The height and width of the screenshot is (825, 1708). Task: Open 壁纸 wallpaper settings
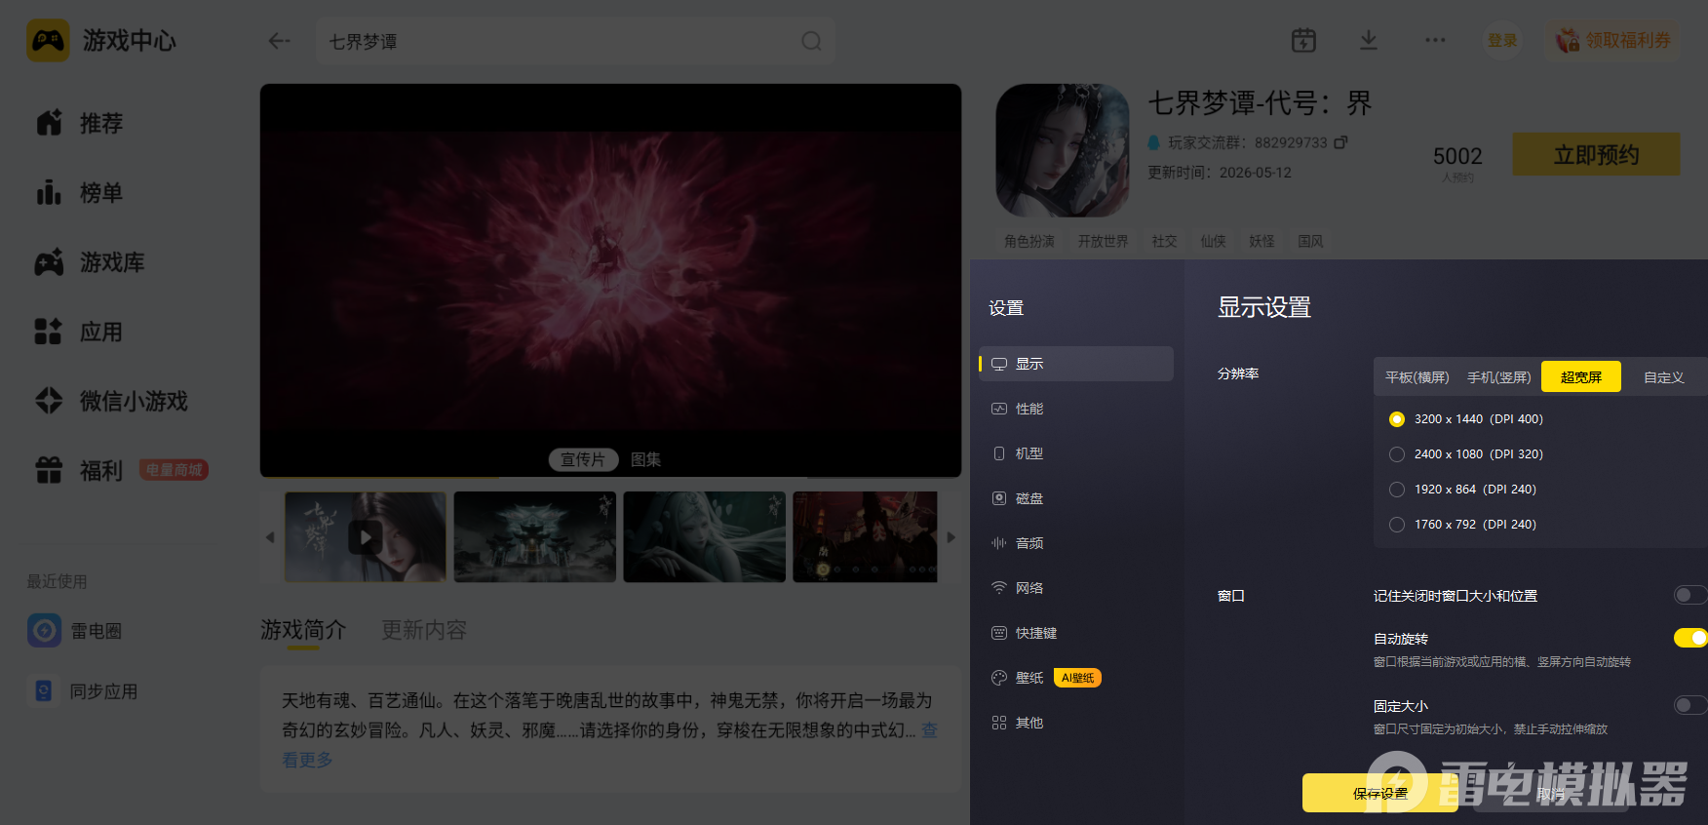[x=1017, y=678]
